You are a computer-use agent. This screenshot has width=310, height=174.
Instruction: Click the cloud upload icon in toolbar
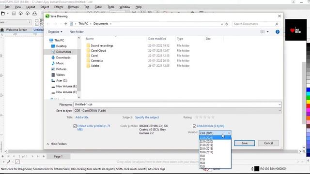28,14
